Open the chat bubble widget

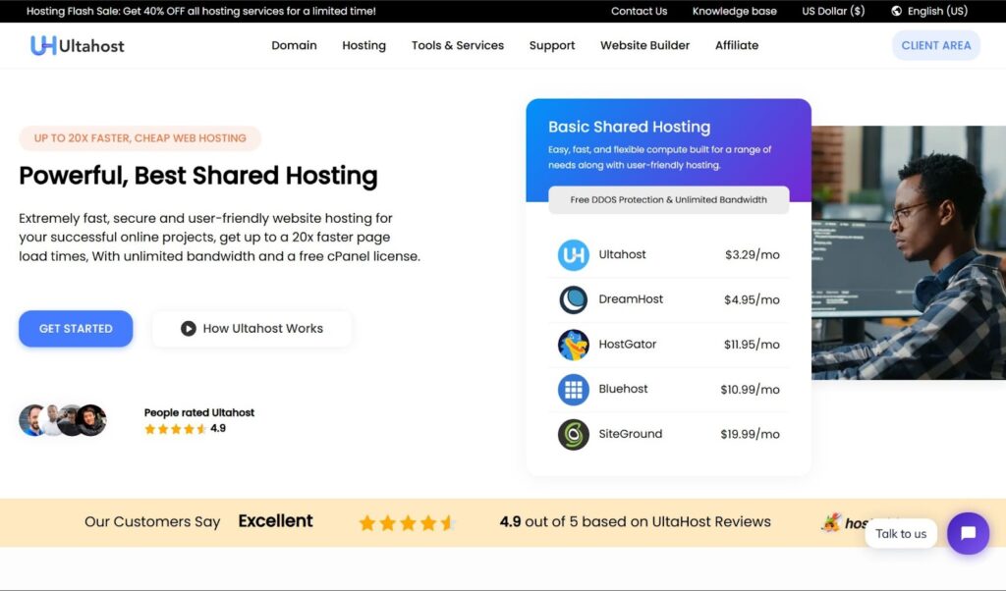[x=967, y=533]
